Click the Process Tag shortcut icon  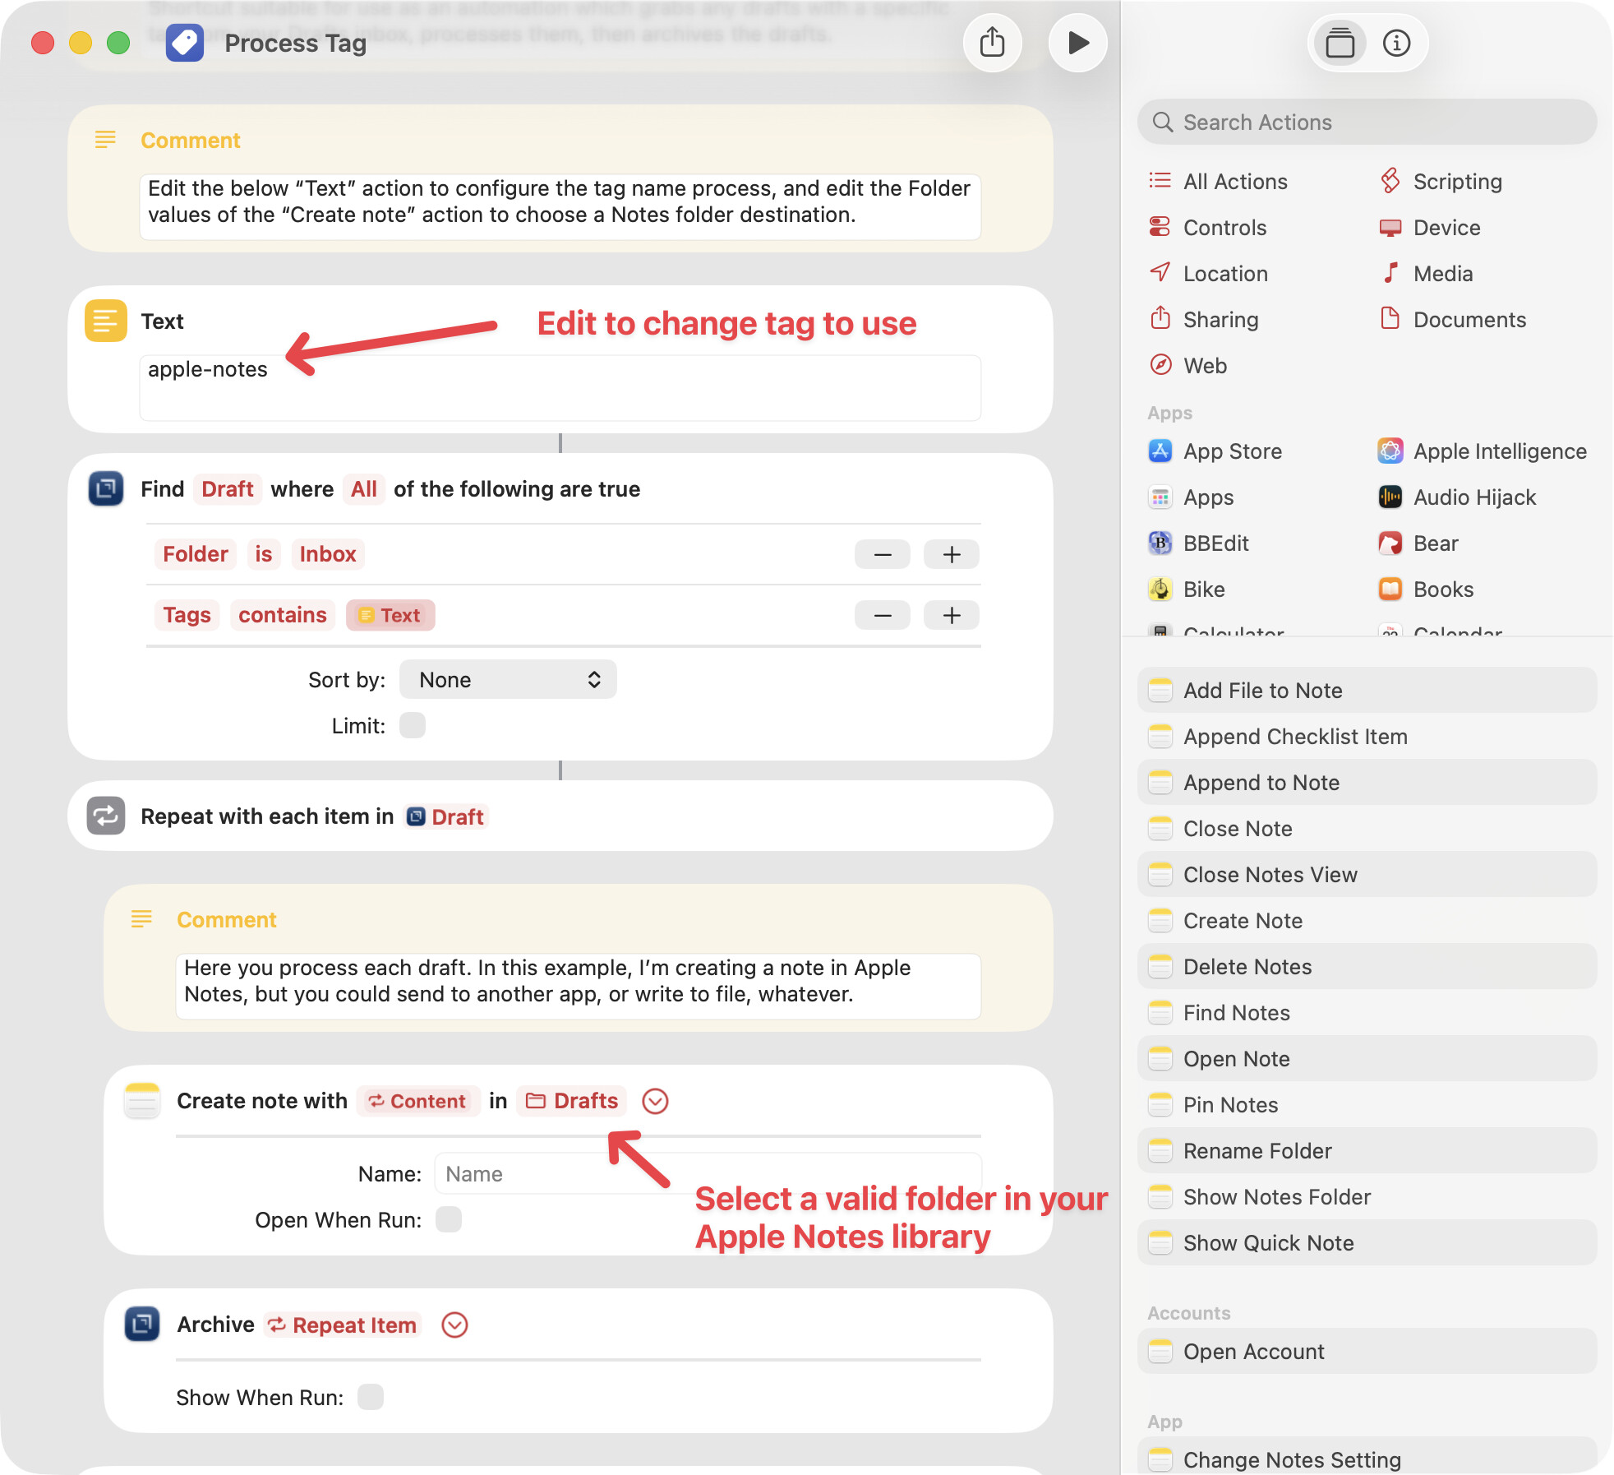pos(185,43)
